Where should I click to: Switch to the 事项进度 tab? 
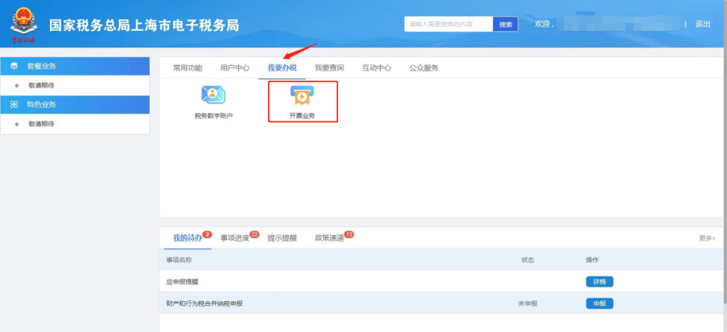click(x=235, y=239)
